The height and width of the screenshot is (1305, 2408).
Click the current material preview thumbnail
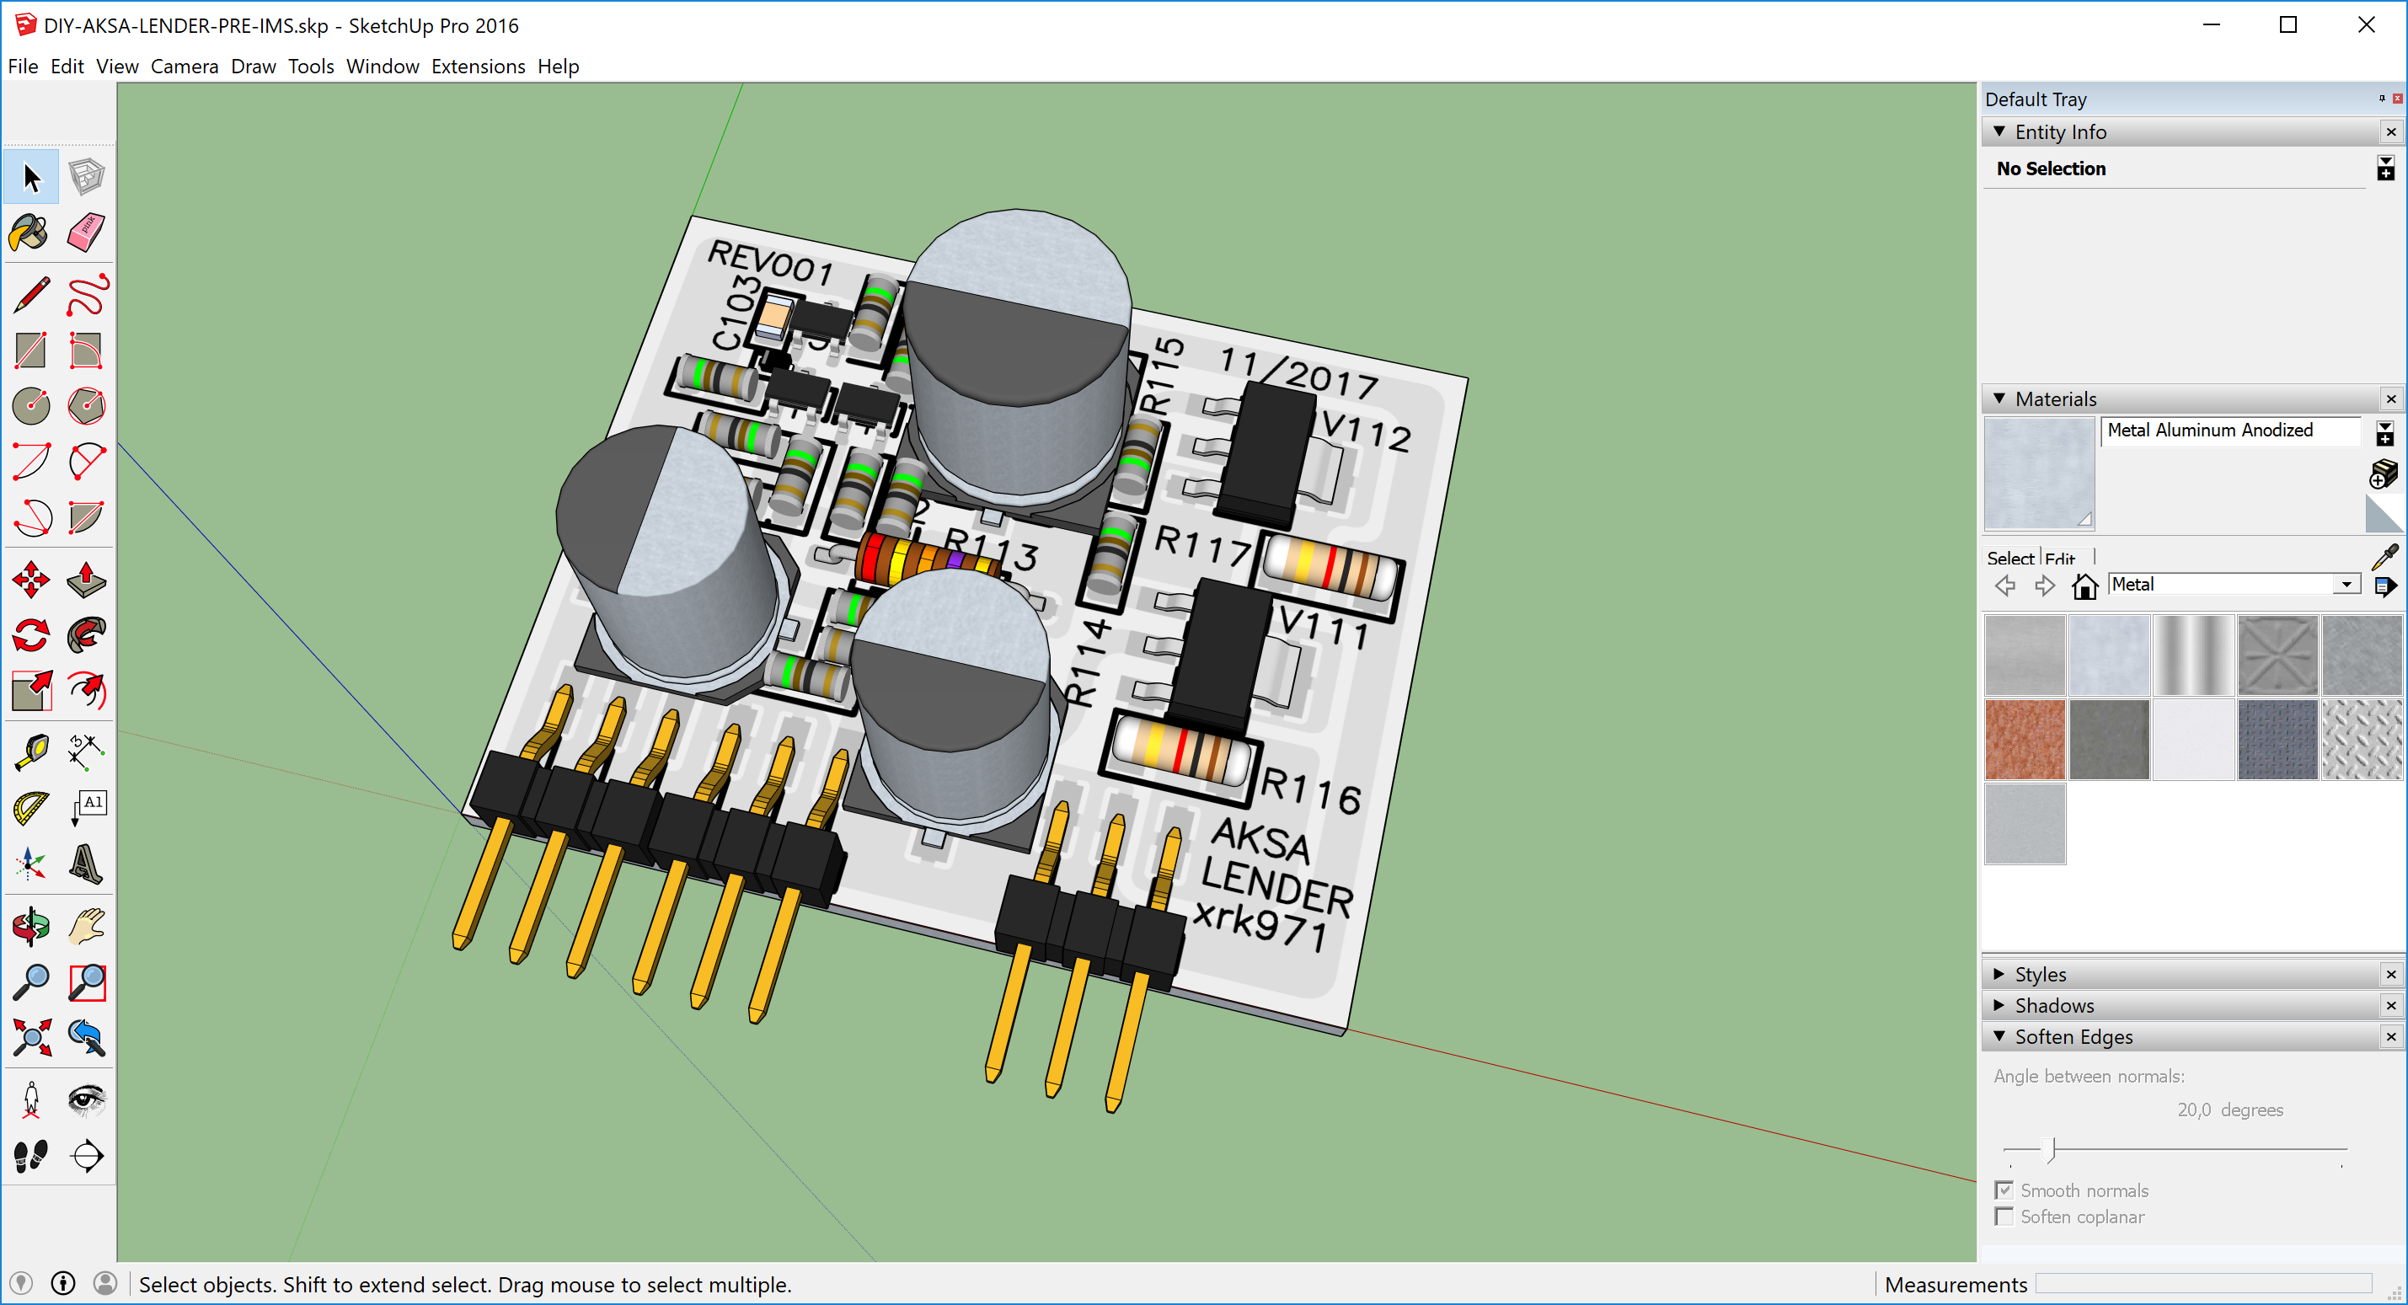2039,473
